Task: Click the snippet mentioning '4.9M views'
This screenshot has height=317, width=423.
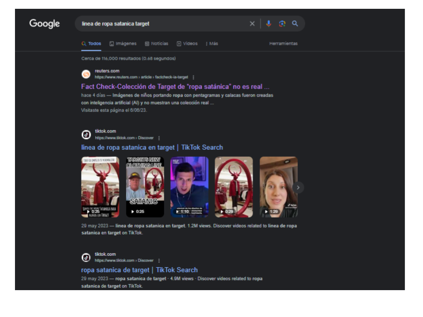Action: coord(172,282)
